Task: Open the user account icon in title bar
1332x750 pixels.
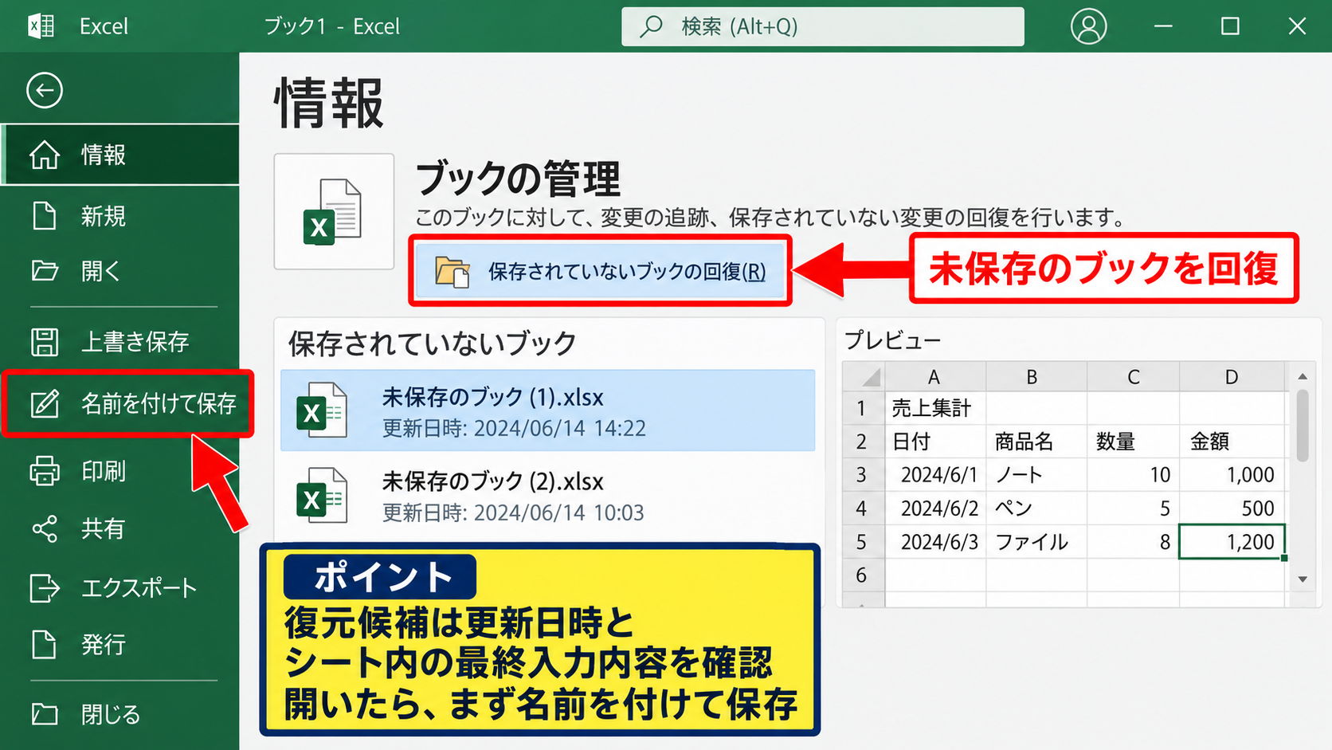Action: (1088, 26)
